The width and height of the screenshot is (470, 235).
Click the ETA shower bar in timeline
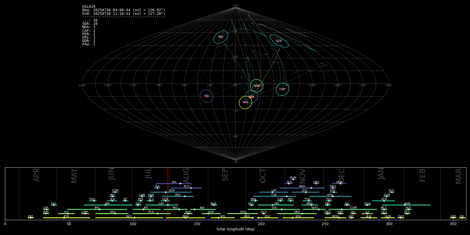coord(67,218)
